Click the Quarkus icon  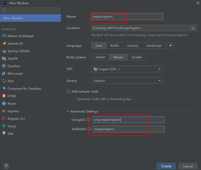coord(4,66)
